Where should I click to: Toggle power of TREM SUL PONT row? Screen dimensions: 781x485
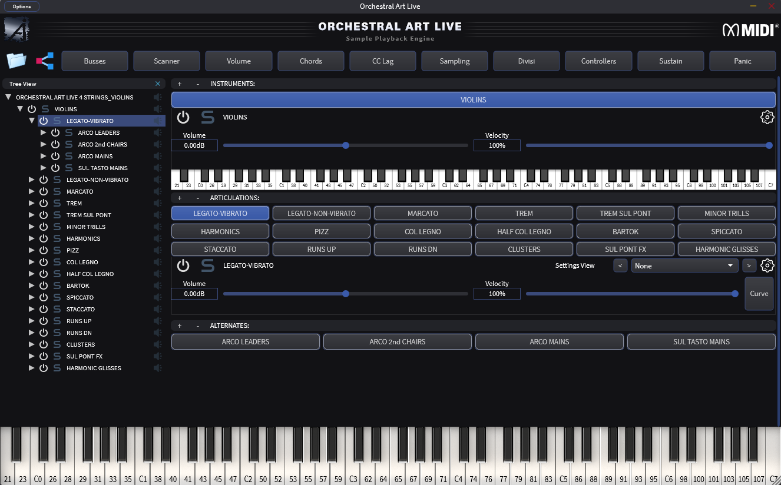(x=44, y=215)
